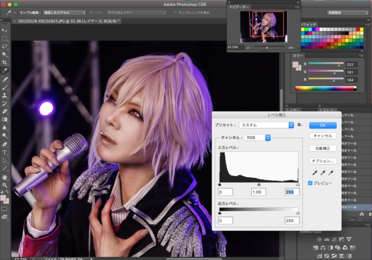Select the Zoom tool in the toolbox

click(5, 185)
